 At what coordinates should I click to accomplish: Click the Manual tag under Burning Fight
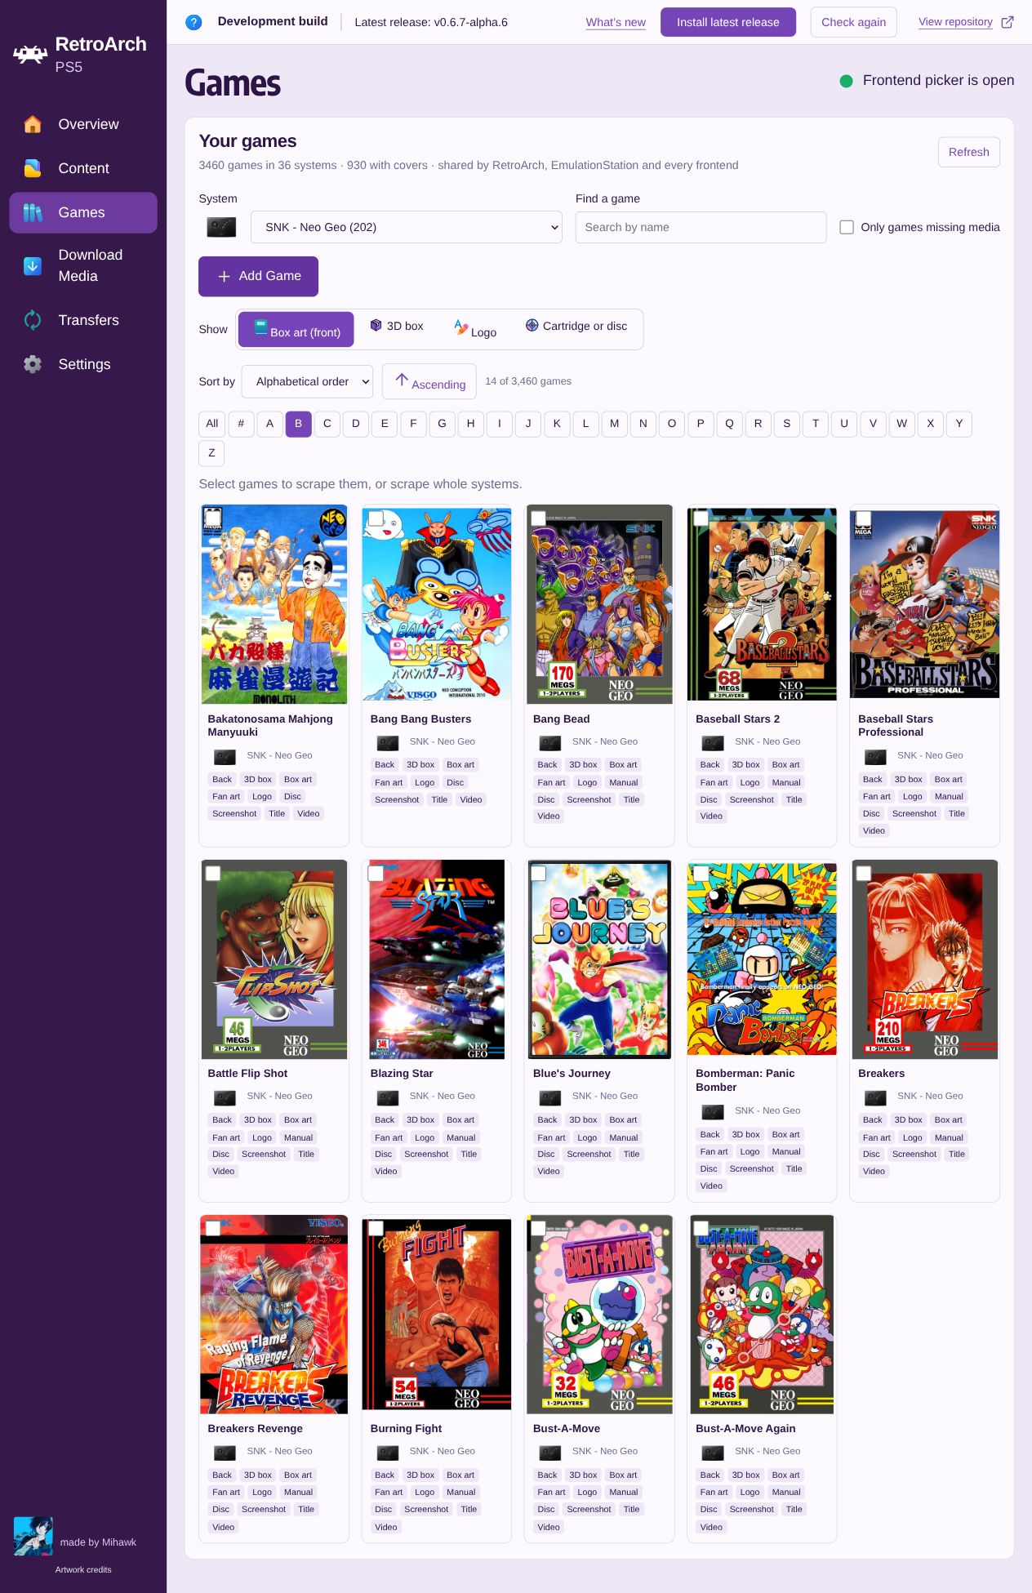[460, 1492]
